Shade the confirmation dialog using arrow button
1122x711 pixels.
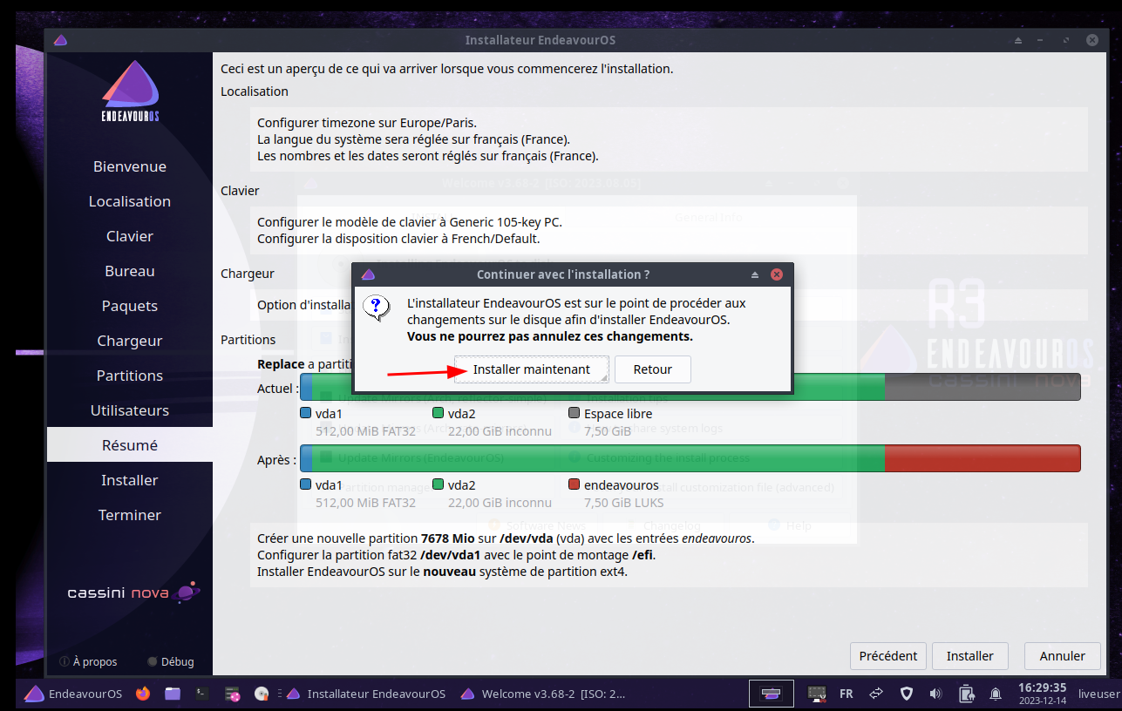[755, 274]
